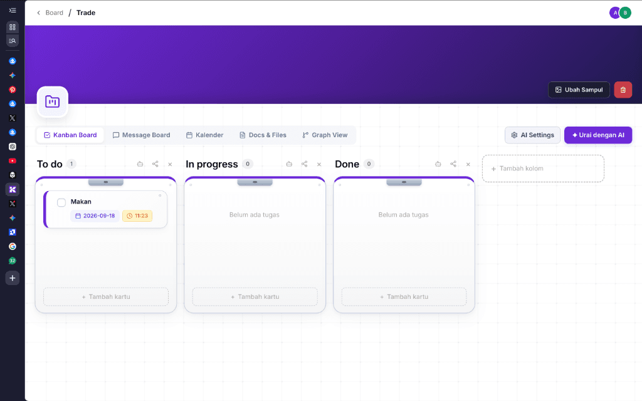Viewport: 642px width, 401px height.
Task: Open the YouTube shortcut in sidebar
Action: 13,161
